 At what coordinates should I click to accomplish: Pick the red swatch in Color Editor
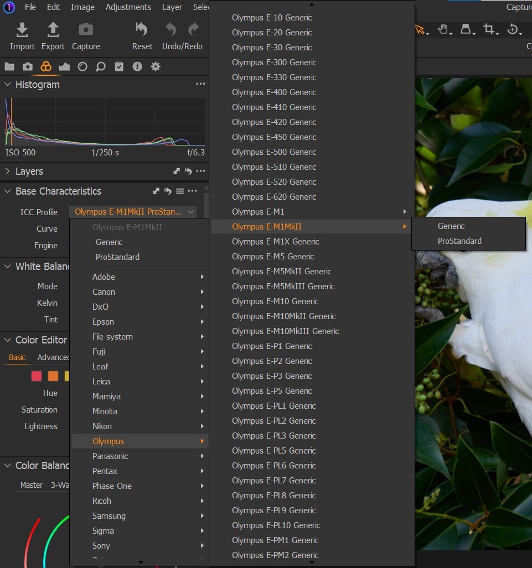37,376
